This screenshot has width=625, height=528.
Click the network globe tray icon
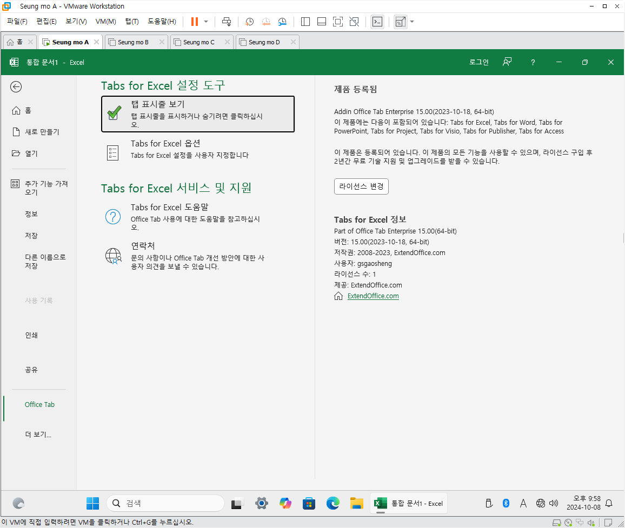[540, 503]
